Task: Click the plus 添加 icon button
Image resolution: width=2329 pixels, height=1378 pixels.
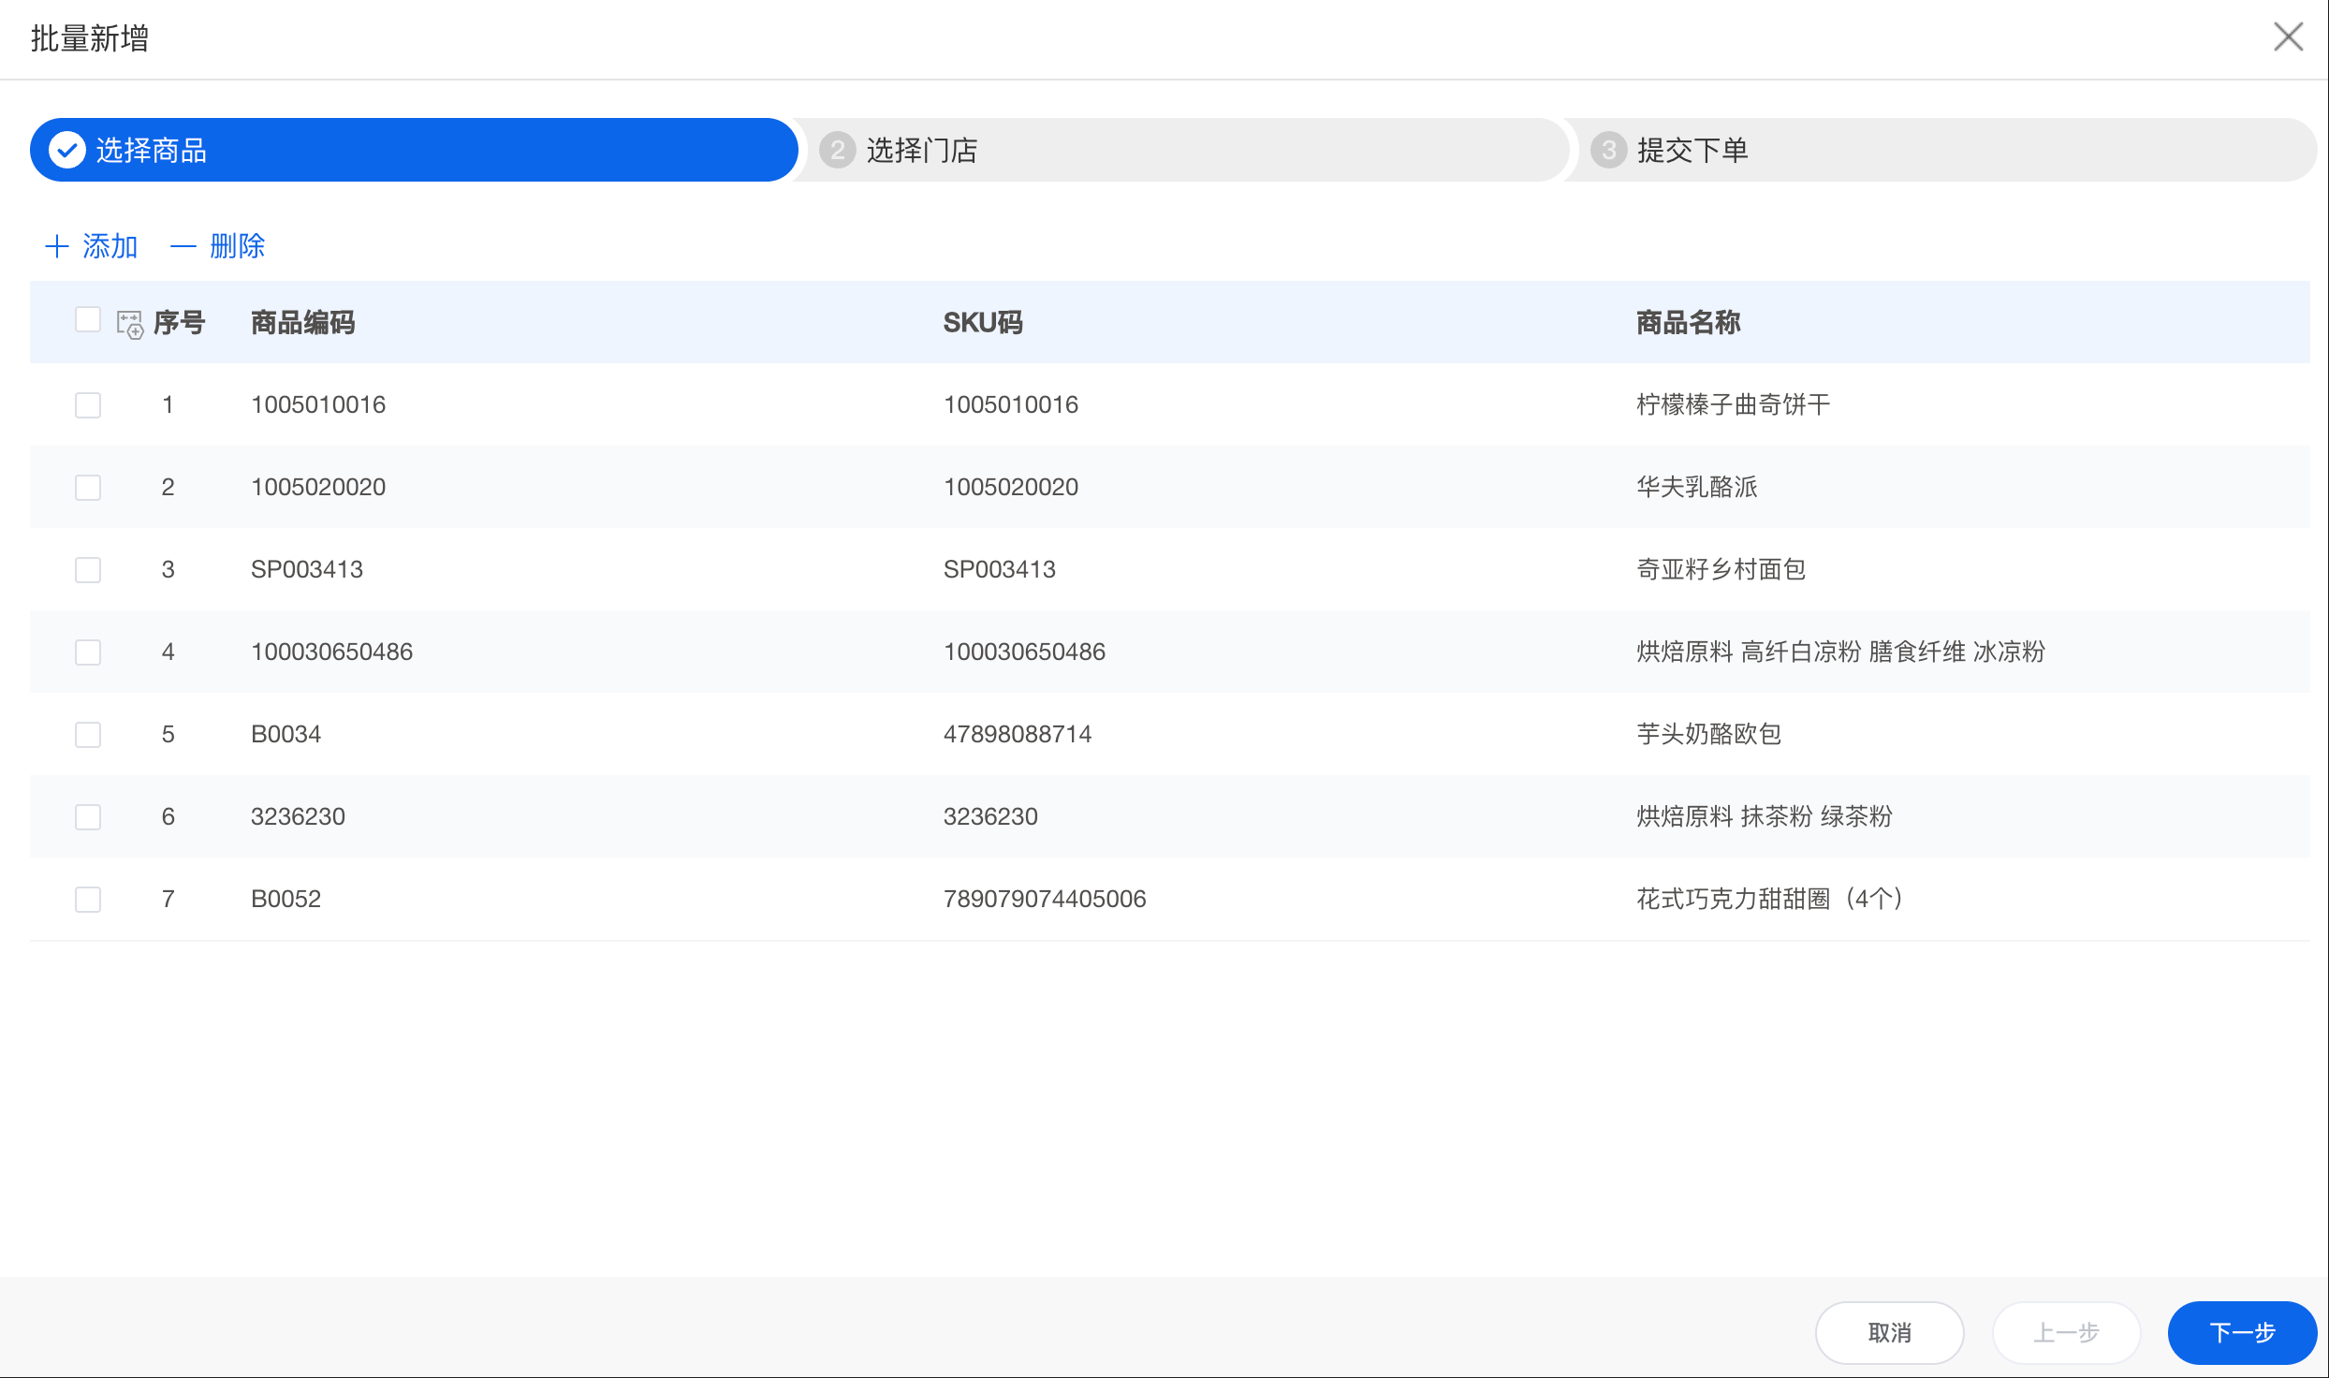Action: click(x=57, y=246)
